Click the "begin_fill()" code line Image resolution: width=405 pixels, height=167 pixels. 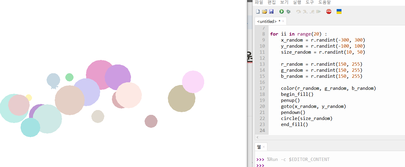click(x=297, y=94)
